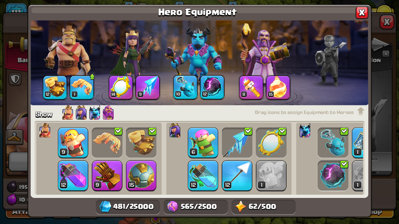Screen dimensions: 399x224
Task: Open Barbarian King's equipped level 12 gauntlet slot
Action: pyautogui.click(x=55, y=87)
